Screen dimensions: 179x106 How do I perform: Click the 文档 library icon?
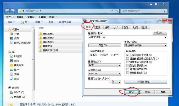point(12,74)
